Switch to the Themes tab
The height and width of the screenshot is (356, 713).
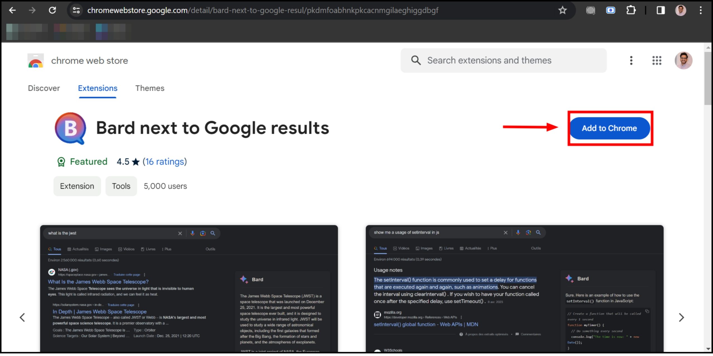[x=150, y=88]
